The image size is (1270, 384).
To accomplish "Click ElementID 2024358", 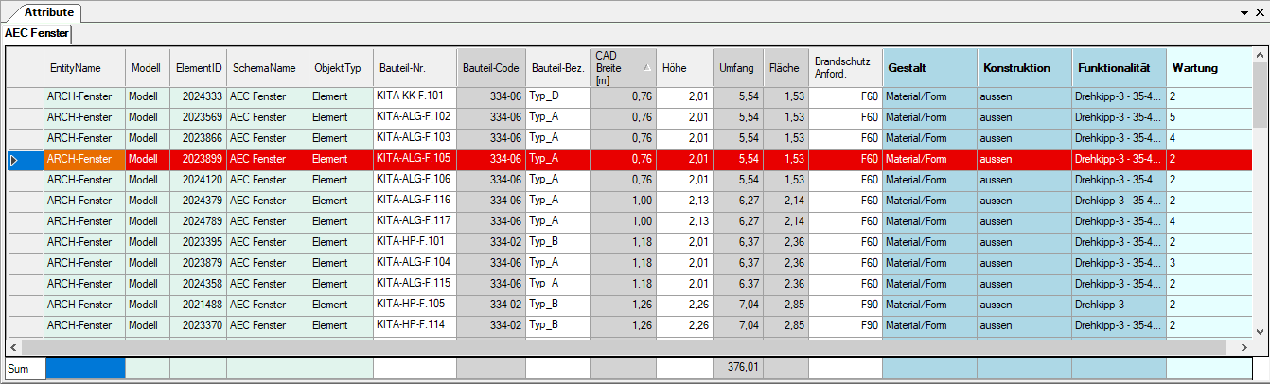I will click(x=199, y=285).
